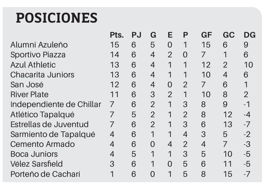The width and height of the screenshot is (272, 187).
Task: Select the San José row label
Action: (x=27, y=84)
